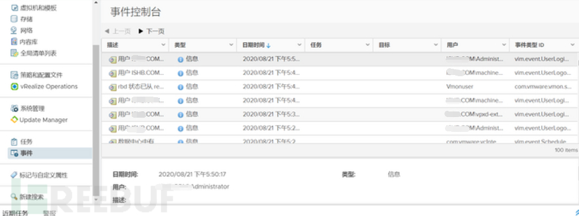
Task: Open 用户 column filter dropdown
Action: (x=504, y=45)
